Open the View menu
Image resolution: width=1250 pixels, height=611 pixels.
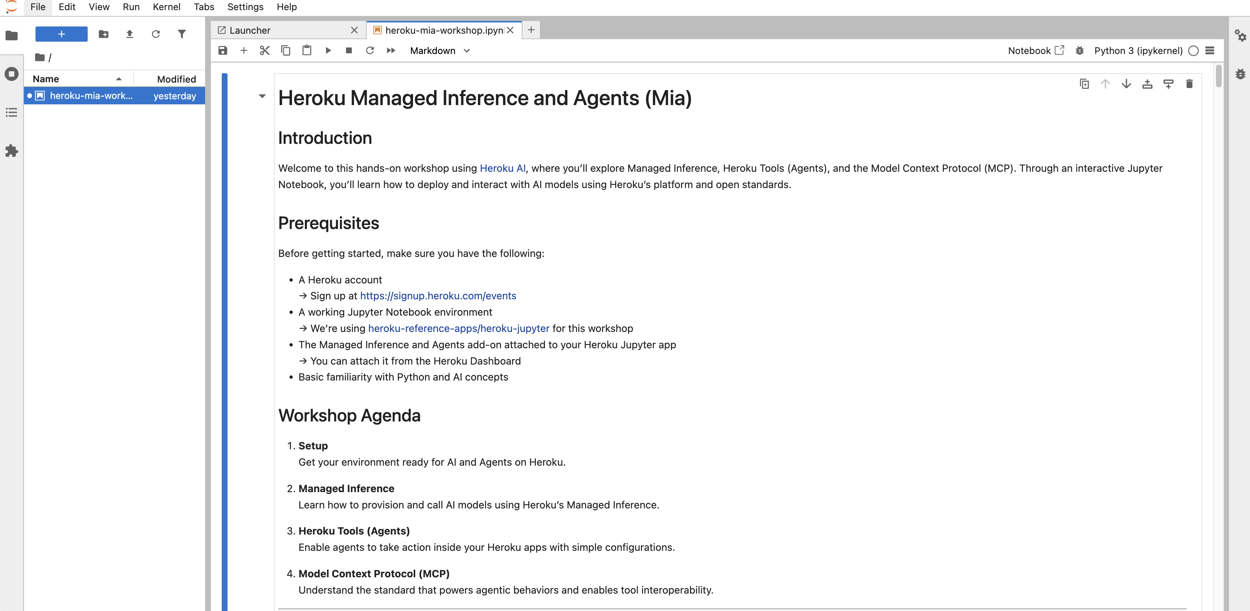click(x=99, y=7)
